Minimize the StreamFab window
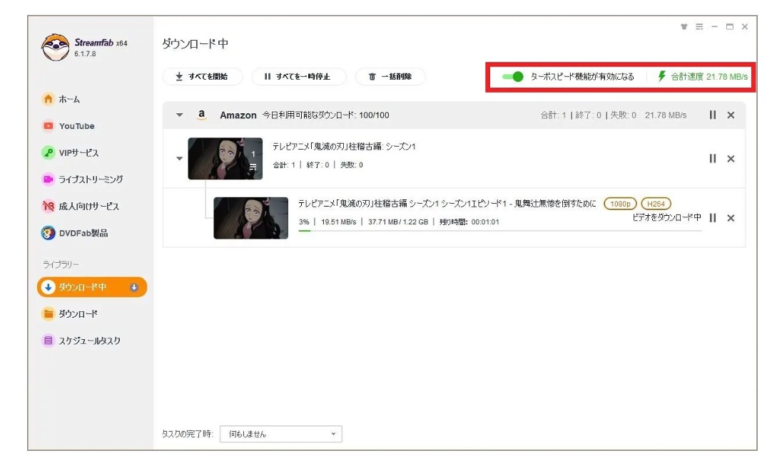Viewport: 772px width, 463px height. [x=714, y=26]
